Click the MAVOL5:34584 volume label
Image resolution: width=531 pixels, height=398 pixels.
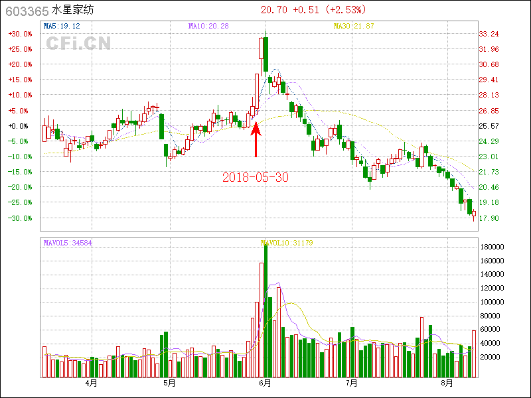tap(68, 243)
